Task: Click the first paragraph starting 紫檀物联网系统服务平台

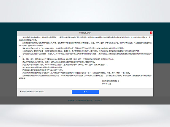Action: pyautogui.click(x=85, y=39)
